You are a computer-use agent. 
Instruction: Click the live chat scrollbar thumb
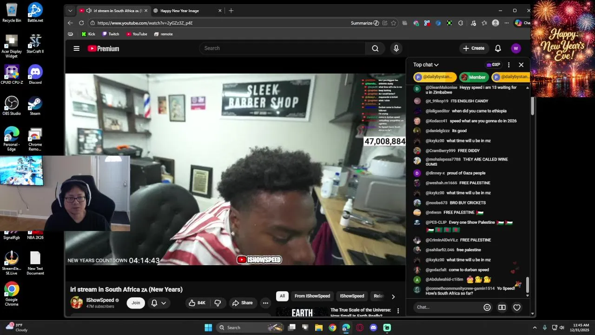(527, 285)
